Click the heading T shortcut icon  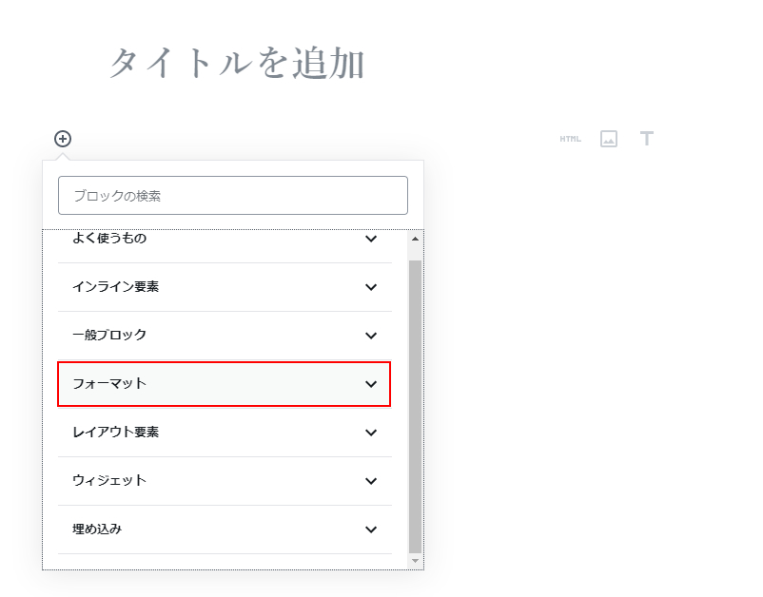(x=647, y=139)
